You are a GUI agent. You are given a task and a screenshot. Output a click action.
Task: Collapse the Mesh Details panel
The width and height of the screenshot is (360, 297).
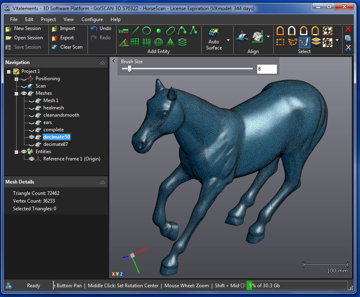[x=102, y=182]
